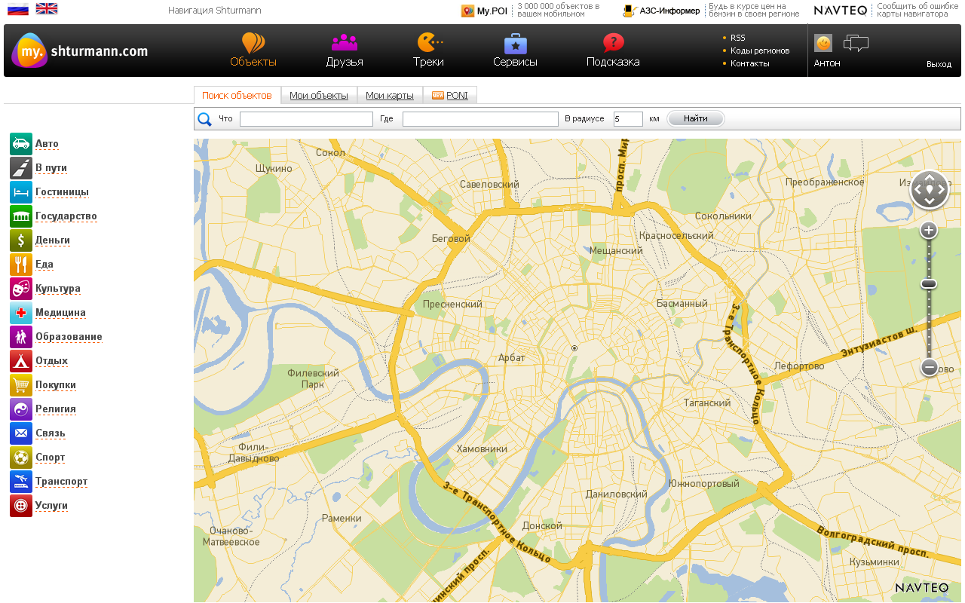This screenshot has width=965, height=603.
Task: Switch language with the British flag
Action: (47, 9)
